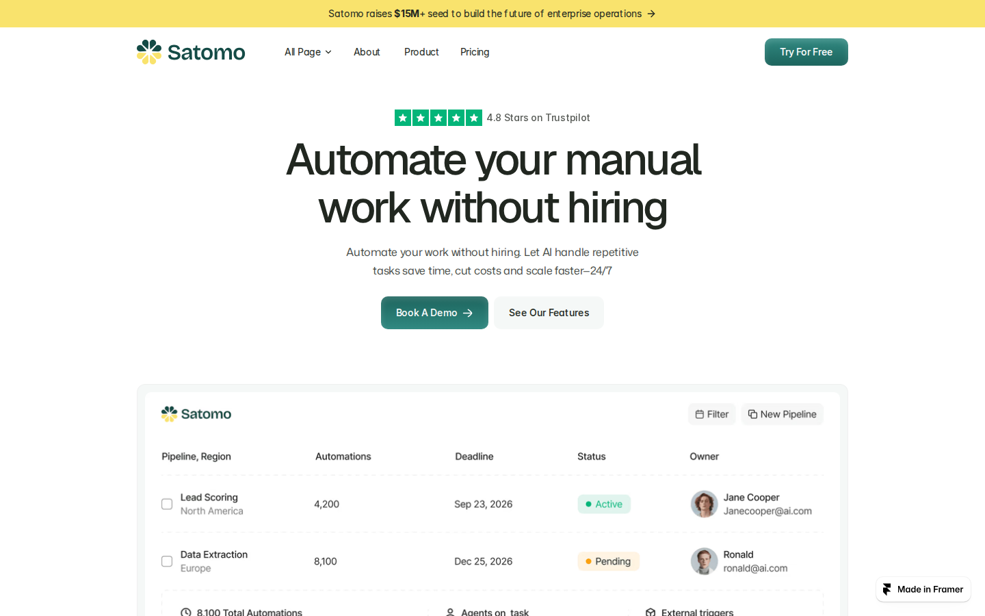Viewport: 985px width, 616px height.
Task: Click Ronald's avatar
Action: click(x=704, y=561)
